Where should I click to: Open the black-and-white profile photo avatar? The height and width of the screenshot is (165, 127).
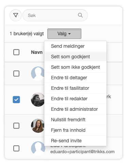38,100
